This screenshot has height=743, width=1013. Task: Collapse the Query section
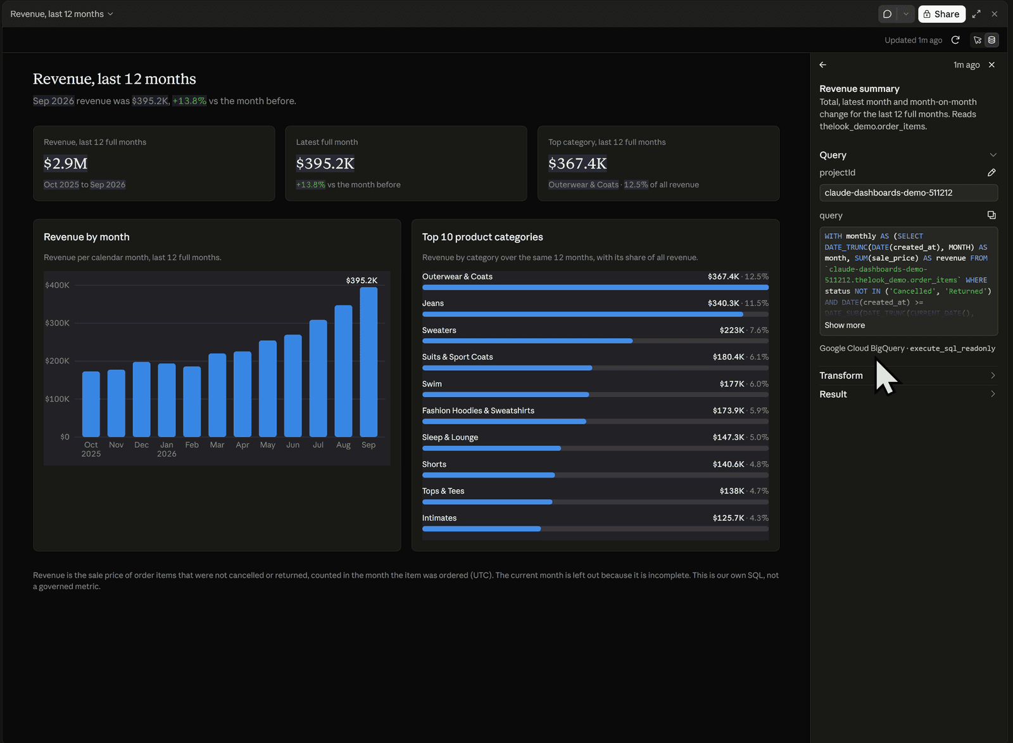(993, 155)
